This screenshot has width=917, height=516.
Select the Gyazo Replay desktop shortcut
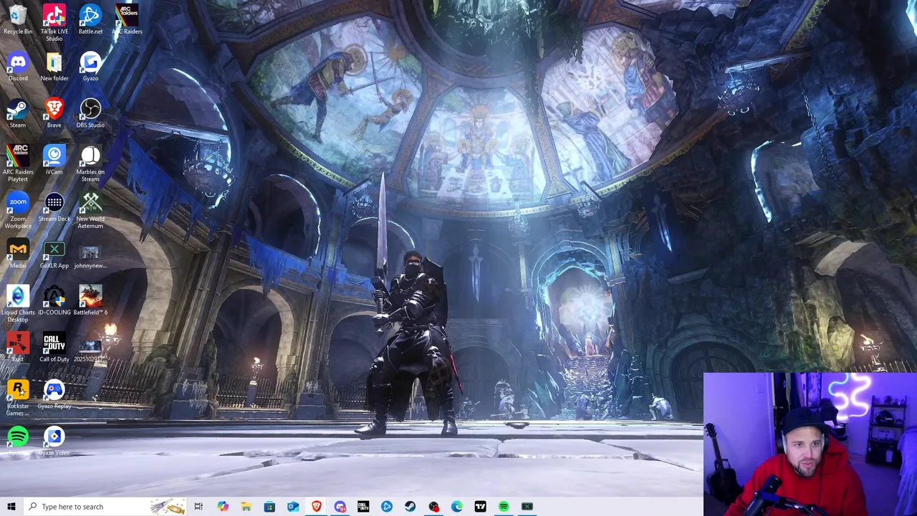click(x=54, y=393)
